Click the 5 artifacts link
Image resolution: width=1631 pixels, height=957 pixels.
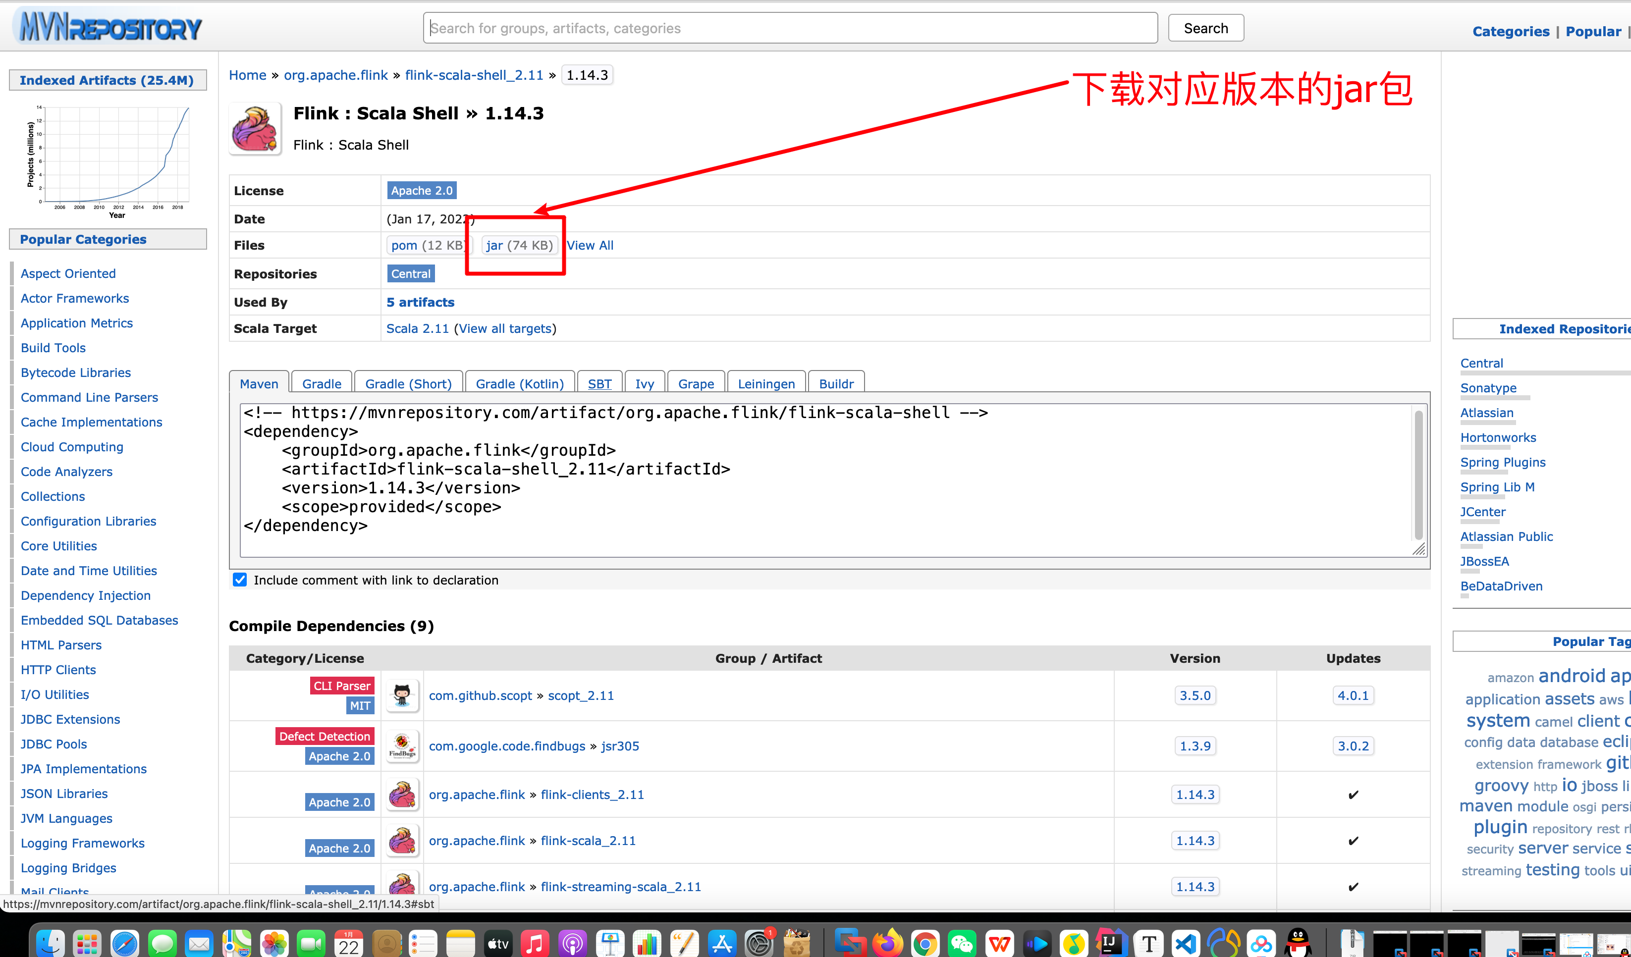pyautogui.click(x=420, y=302)
